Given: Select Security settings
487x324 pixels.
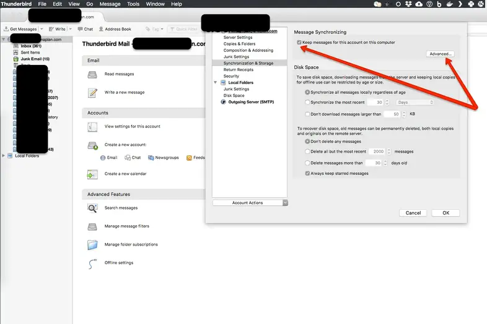Looking at the screenshot, I should coord(231,76).
